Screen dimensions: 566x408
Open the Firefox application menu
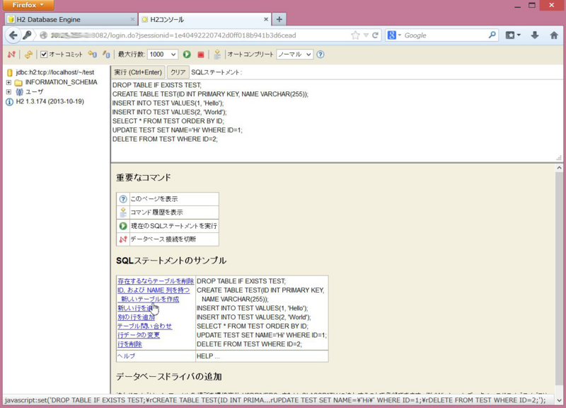(x=28, y=5)
